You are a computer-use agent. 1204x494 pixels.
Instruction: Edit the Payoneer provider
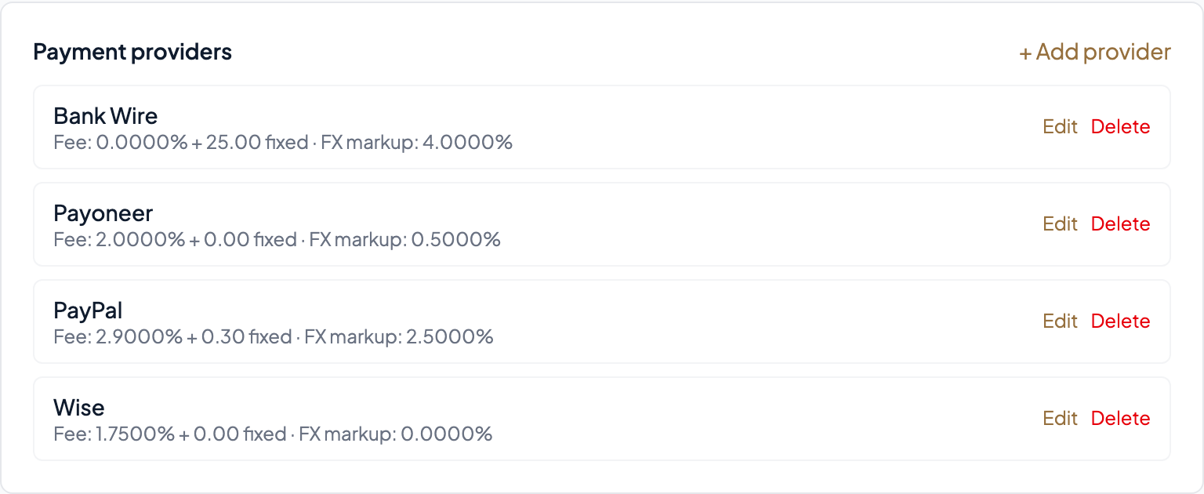(x=1060, y=223)
